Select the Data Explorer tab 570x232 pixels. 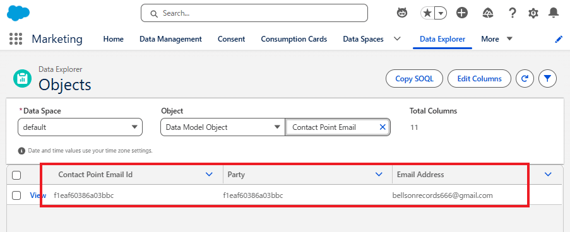pyautogui.click(x=442, y=39)
